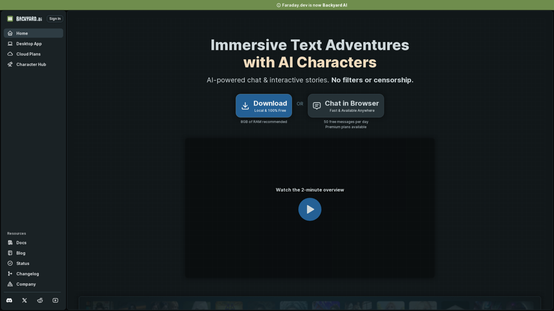Click the Home house icon in sidebar
This screenshot has height=311, width=554.
tap(10, 33)
